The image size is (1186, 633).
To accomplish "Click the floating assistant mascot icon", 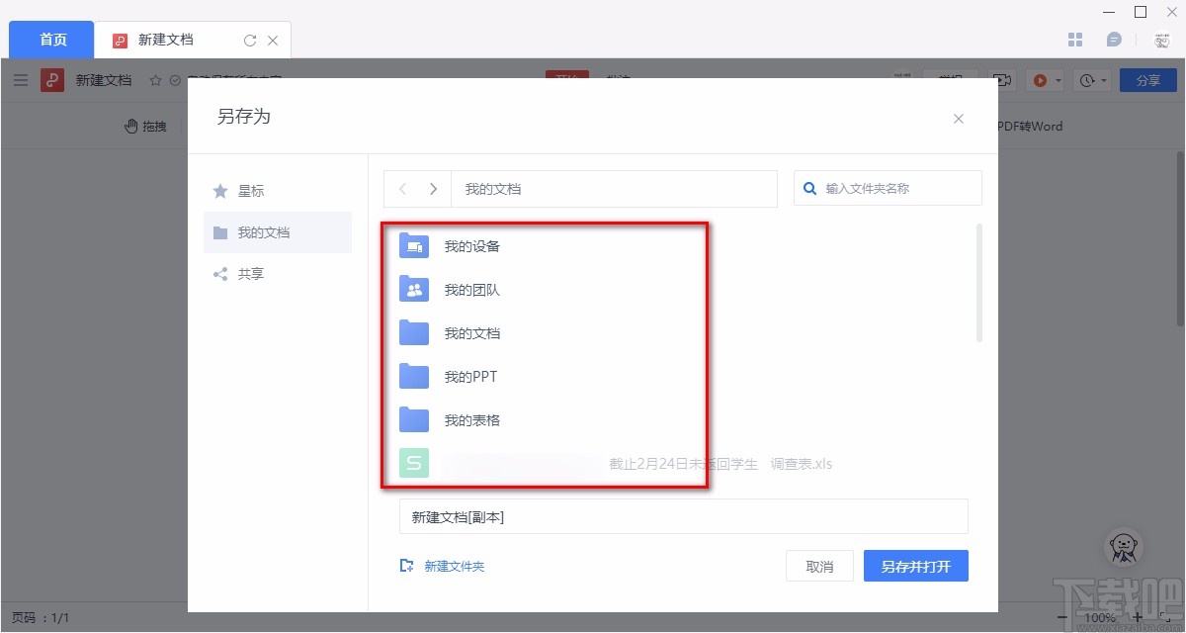I will 1123,547.
